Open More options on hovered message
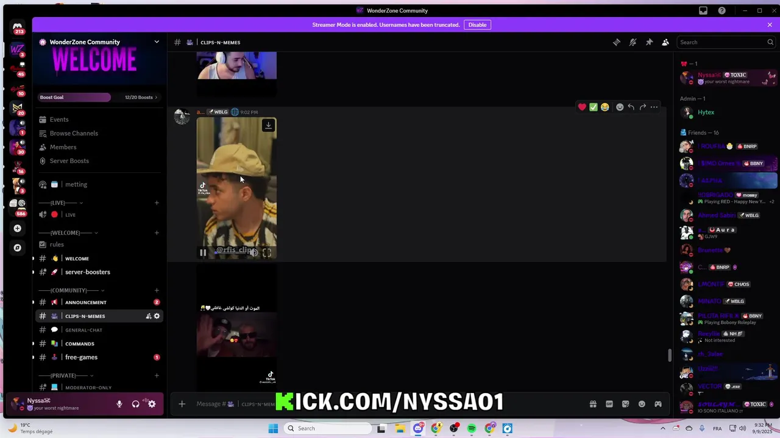 [x=654, y=107]
